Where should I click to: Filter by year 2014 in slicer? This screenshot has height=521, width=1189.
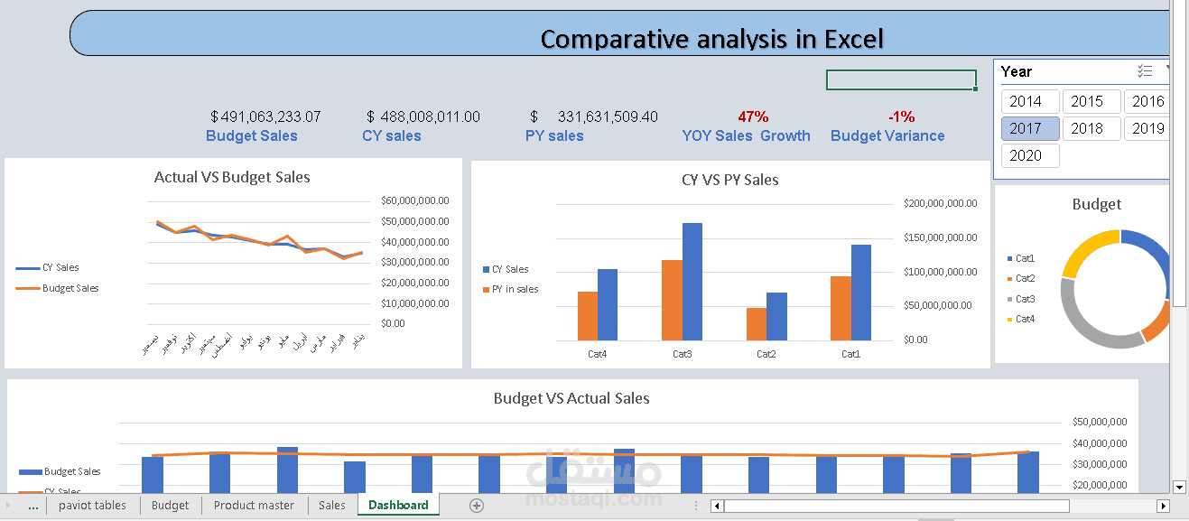[x=1030, y=101]
